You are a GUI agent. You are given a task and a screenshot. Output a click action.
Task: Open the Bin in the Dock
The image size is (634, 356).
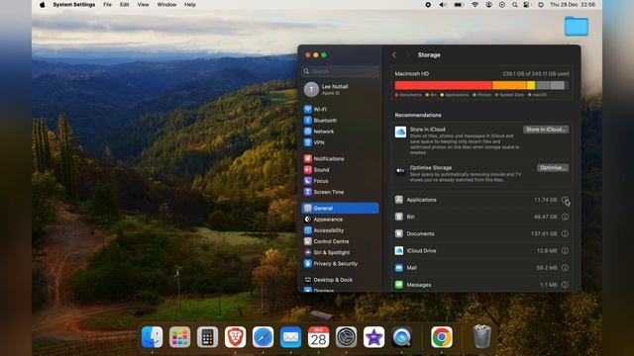click(x=482, y=336)
